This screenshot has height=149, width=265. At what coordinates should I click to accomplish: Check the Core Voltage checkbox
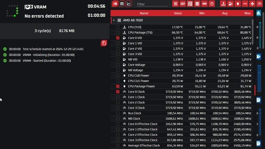[118, 65]
